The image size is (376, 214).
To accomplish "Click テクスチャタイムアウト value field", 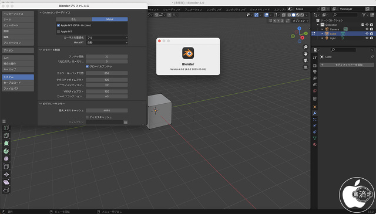I will point(107,80).
